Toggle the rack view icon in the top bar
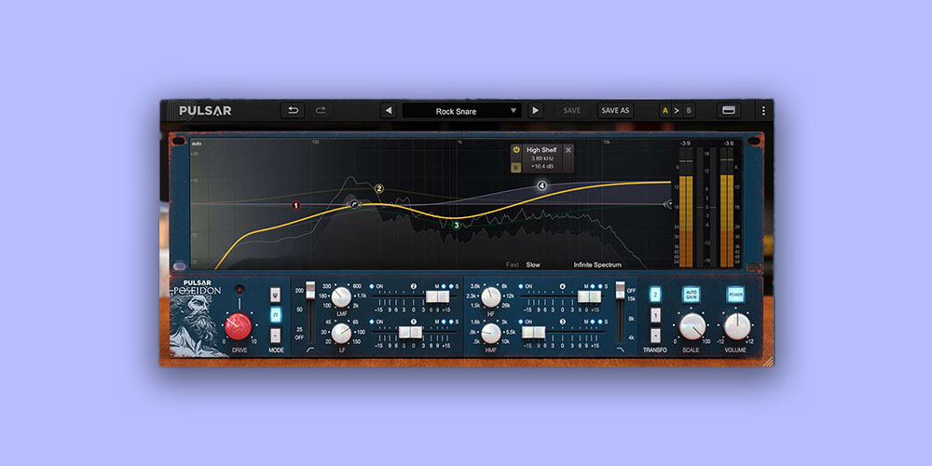The width and height of the screenshot is (932, 466). (729, 111)
